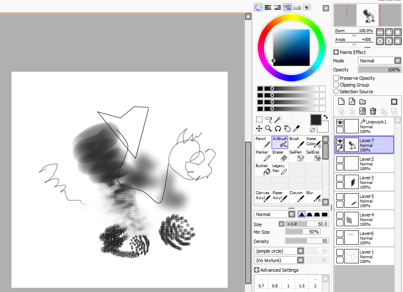This screenshot has width=403, height=292.
Task: Activate the rotate view tool
Action: [x=278, y=129]
